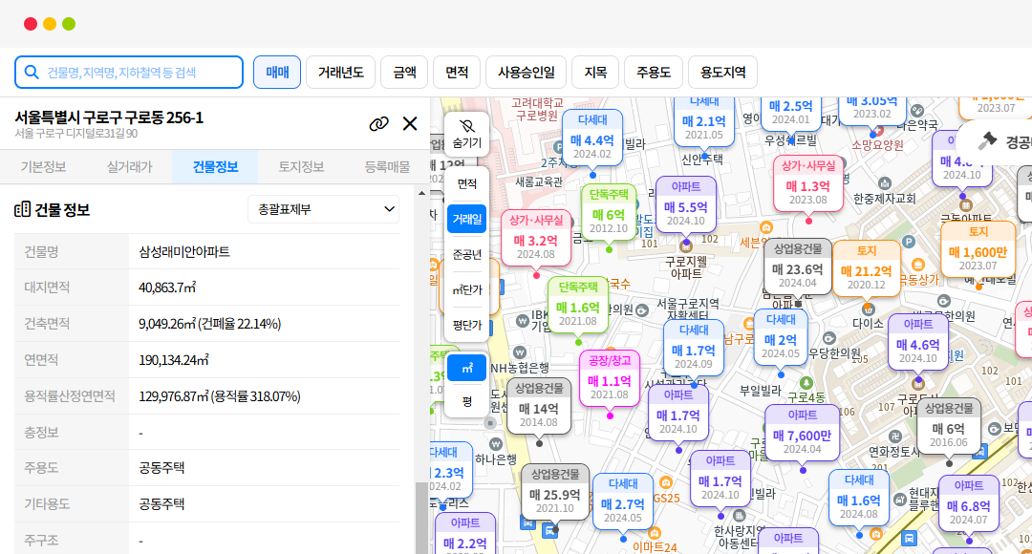This screenshot has width=1032, height=554.
Task: Choose 준공년 marker display option
Action: click(466, 254)
